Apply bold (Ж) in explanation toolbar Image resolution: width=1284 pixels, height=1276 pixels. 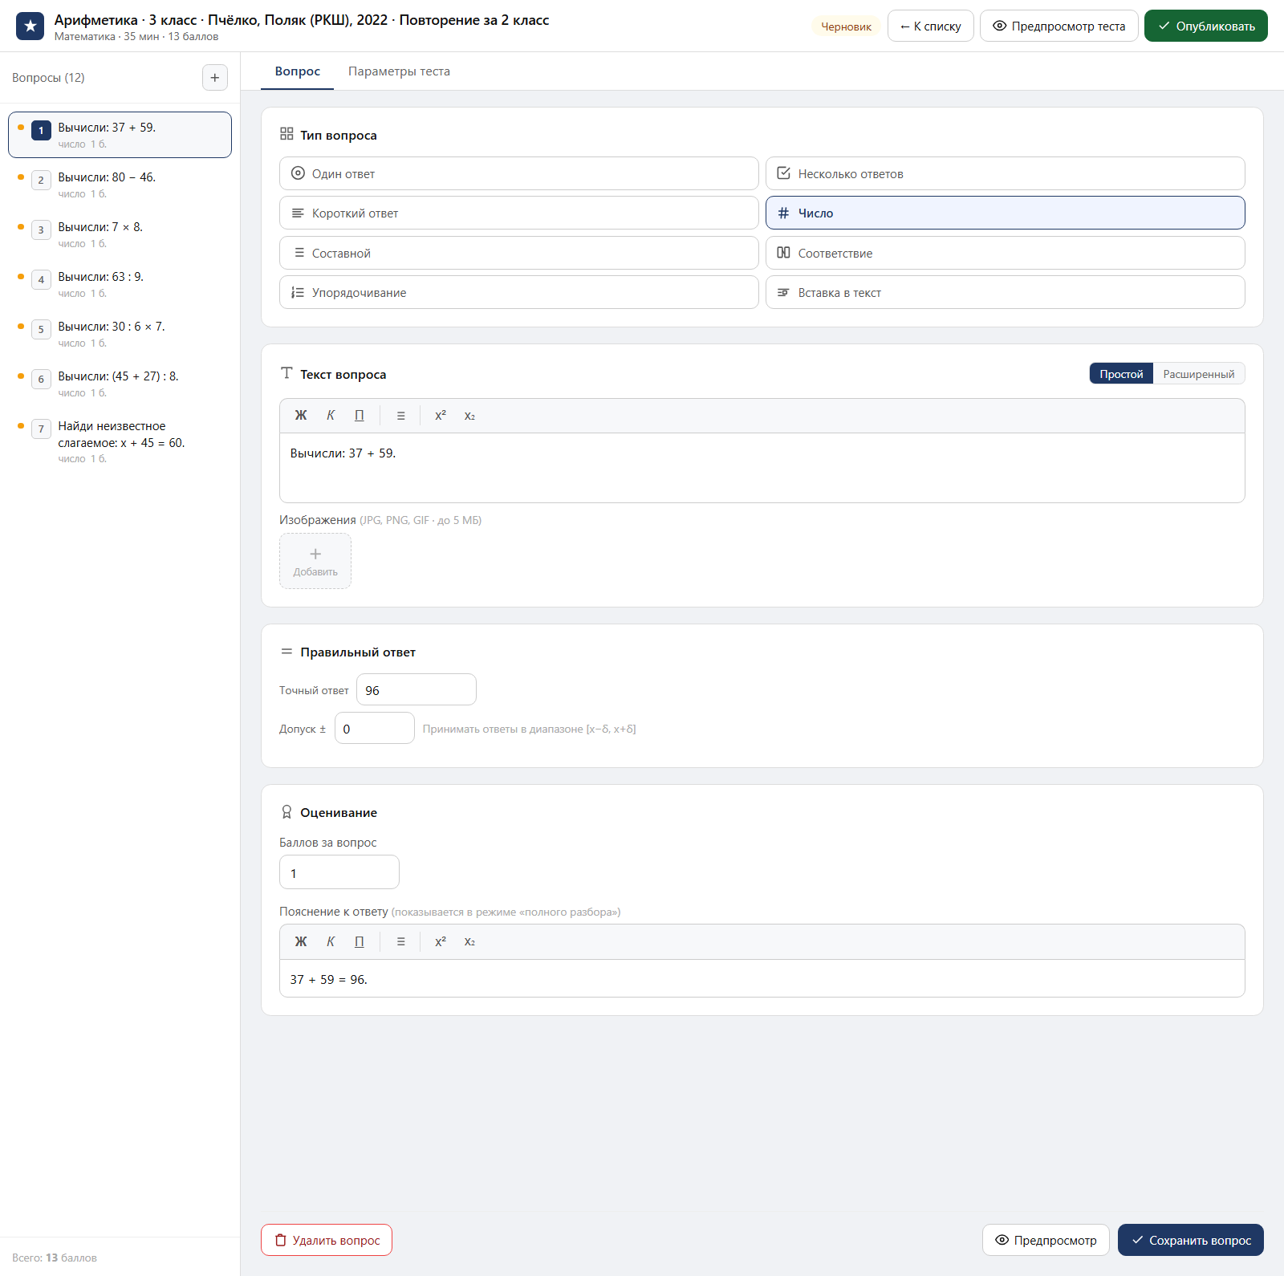point(301,942)
